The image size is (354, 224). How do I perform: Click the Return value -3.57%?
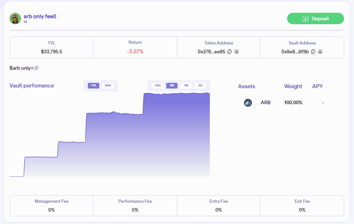click(135, 52)
